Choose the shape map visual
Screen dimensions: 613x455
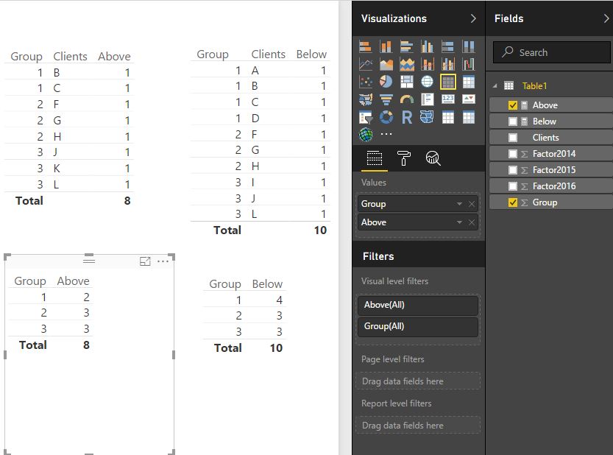(x=428, y=117)
